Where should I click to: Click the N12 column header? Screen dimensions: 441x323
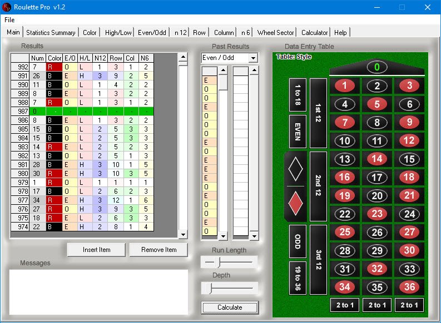(x=100, y=58)
